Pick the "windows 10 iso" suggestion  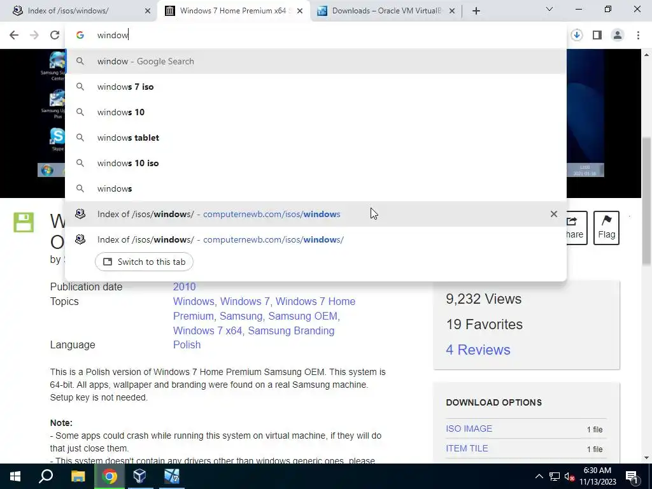point(316,163)
